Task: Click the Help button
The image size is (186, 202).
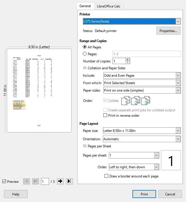Action: pos(16,194)
